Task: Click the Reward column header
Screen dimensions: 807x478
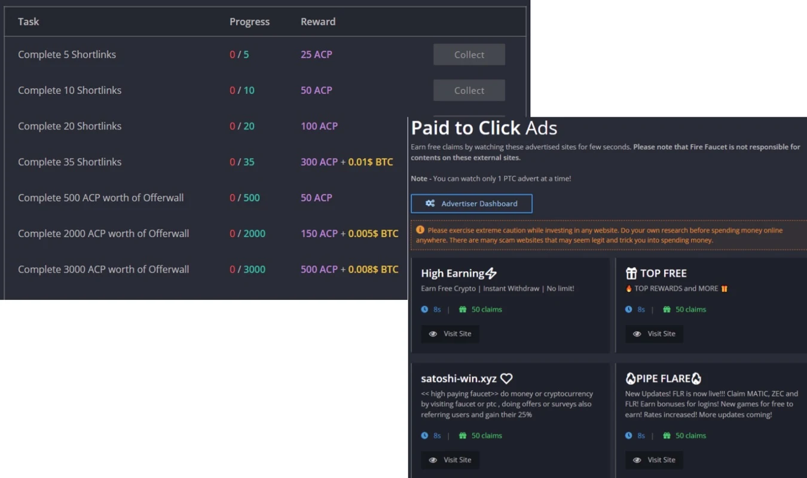Action: point(318,22)
